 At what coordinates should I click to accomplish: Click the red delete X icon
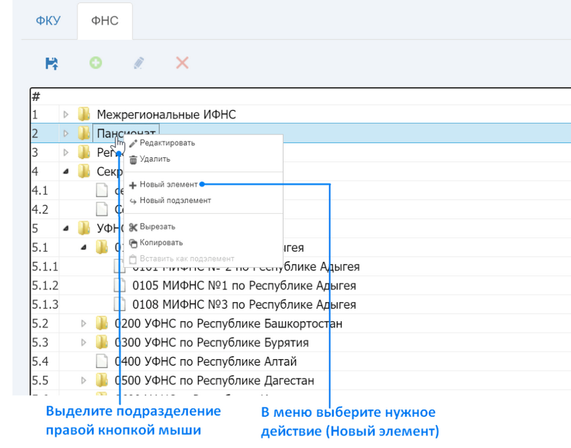coord(182,63)
